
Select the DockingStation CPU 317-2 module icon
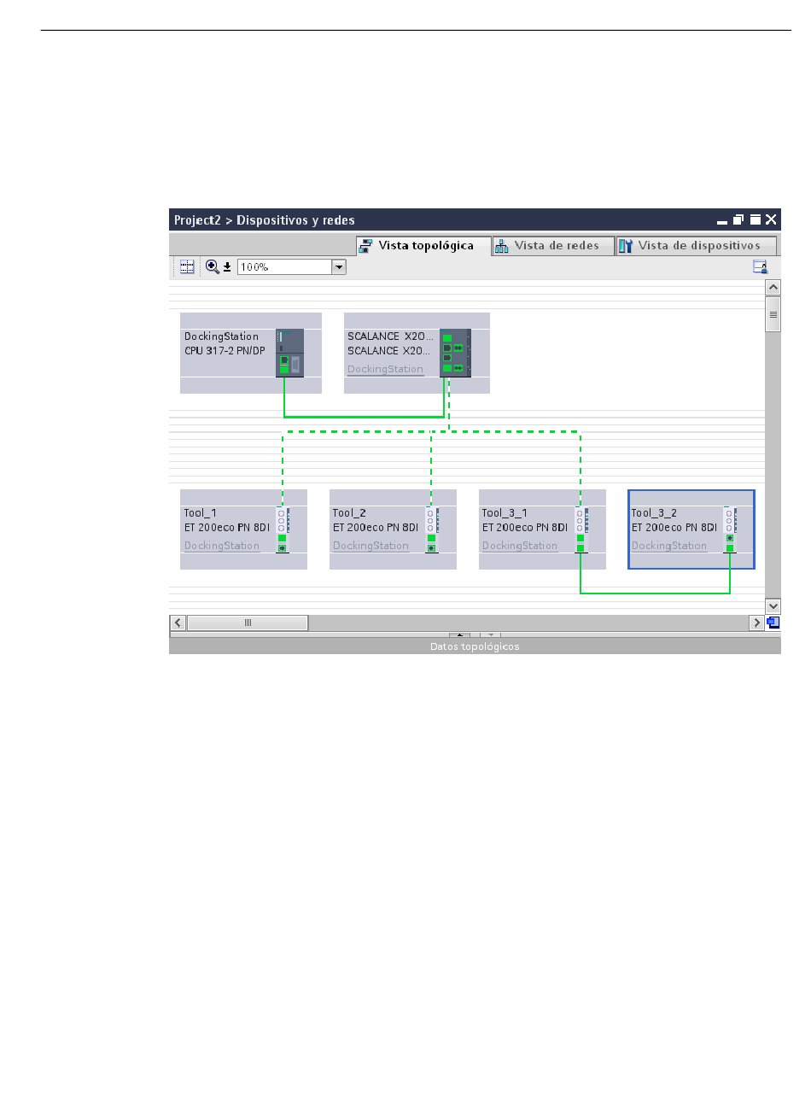[289, 353]
